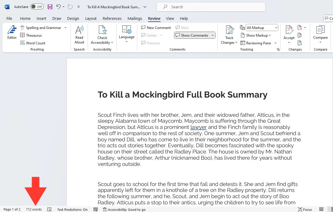333x212 pixels.
Task: Click in the Search box
Action: coord(211,7)
